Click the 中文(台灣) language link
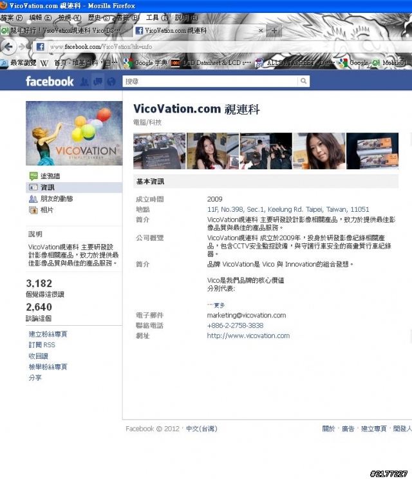Image resolution: width=412 pixels, height=479 pixels. tap(201, 429)
